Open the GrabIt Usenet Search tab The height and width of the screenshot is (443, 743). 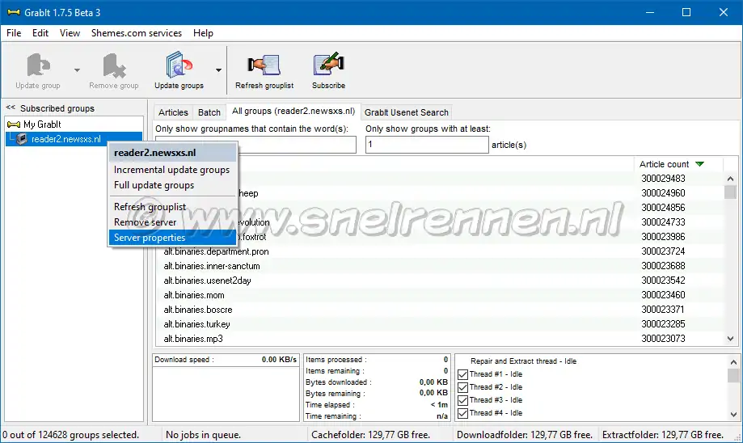[406, 112]
